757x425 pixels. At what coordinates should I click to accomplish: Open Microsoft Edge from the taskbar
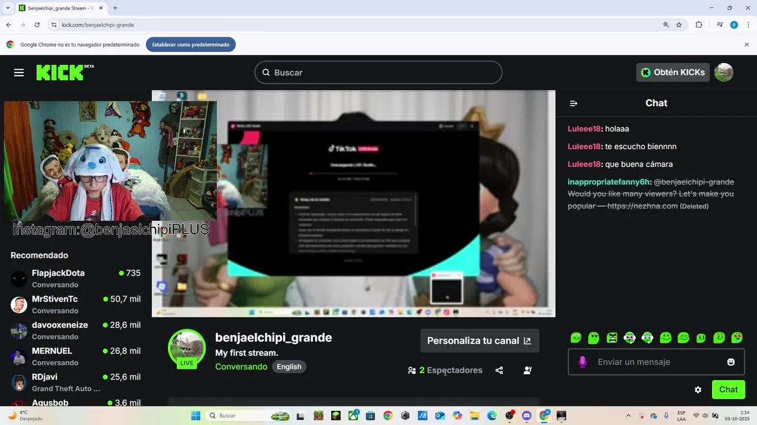(492, 416)
